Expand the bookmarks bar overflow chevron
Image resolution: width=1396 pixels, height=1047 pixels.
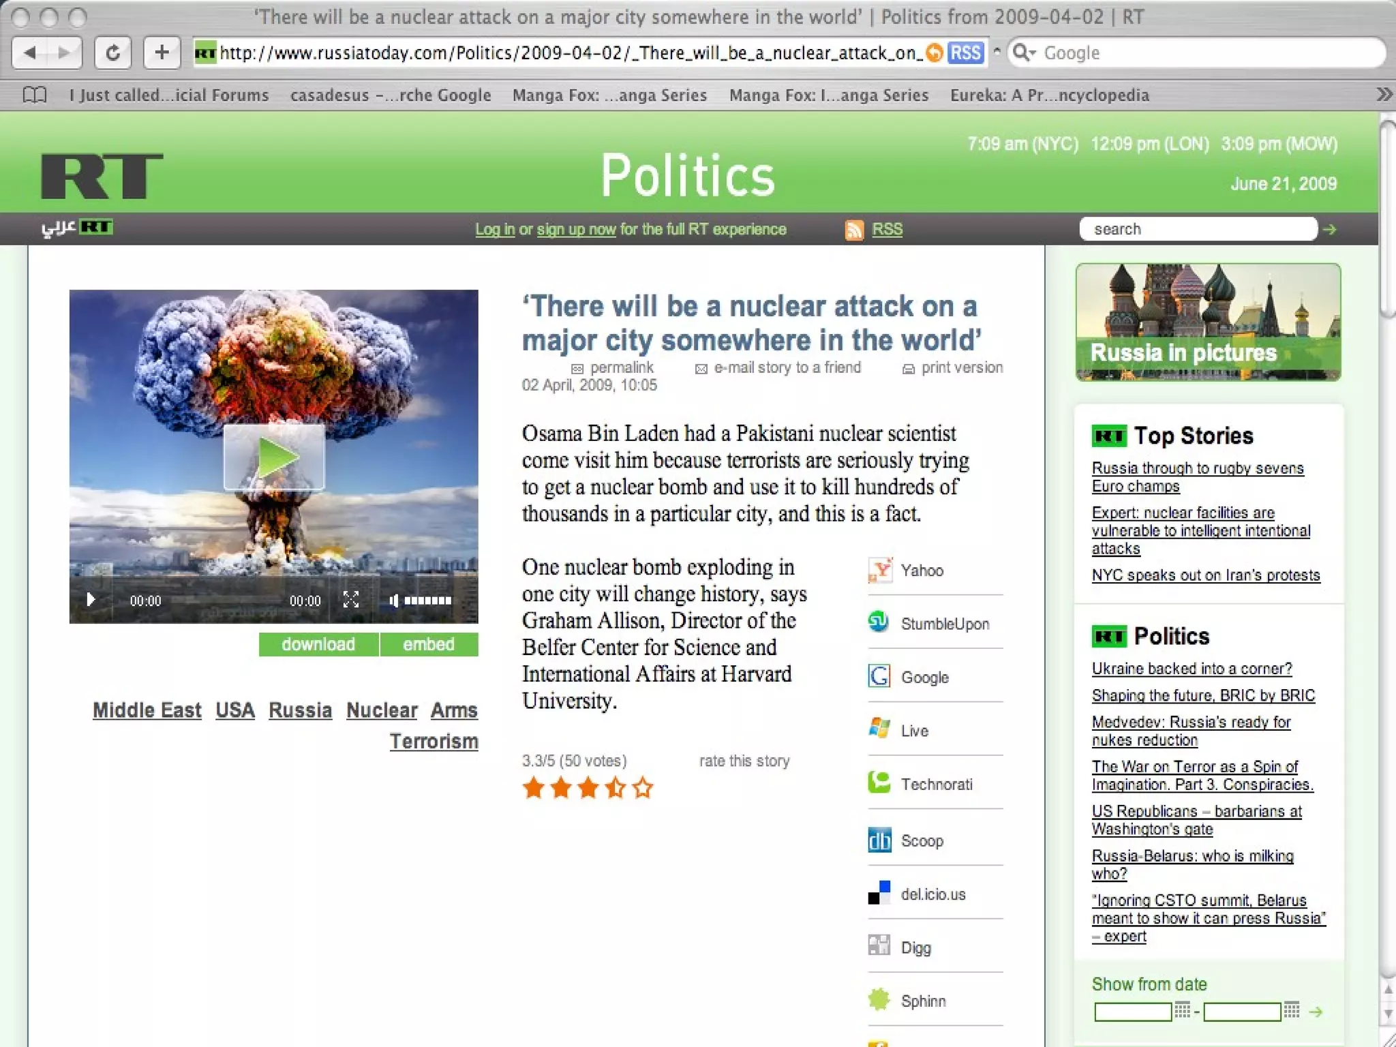[1383, 95]
